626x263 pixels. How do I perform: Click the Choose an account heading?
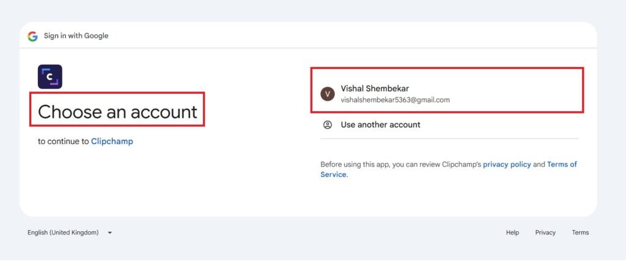point(117,112)
